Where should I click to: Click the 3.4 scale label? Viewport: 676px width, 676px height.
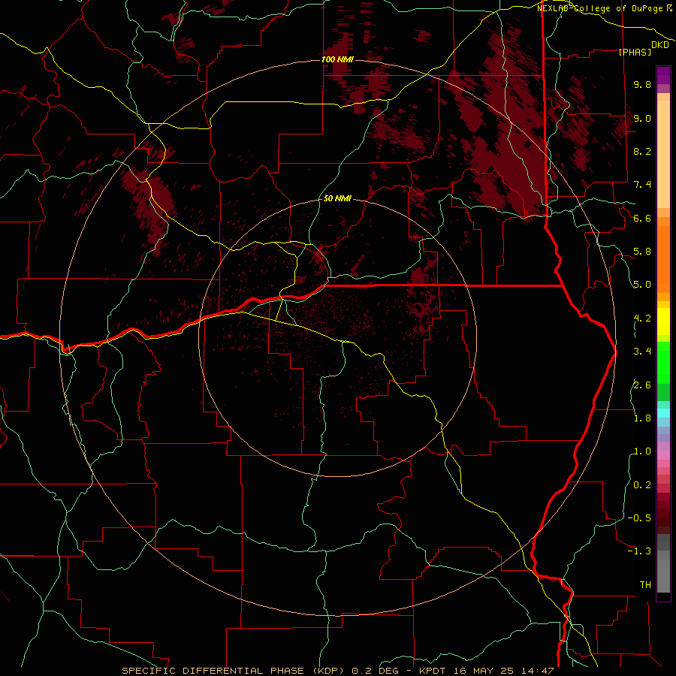point(642,352)
